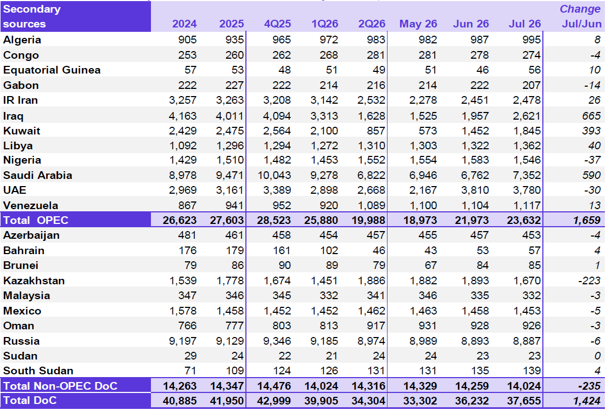Click the Gabon row label
The width and height of the screenshot is (606, 410).
[x=21, y=85]
